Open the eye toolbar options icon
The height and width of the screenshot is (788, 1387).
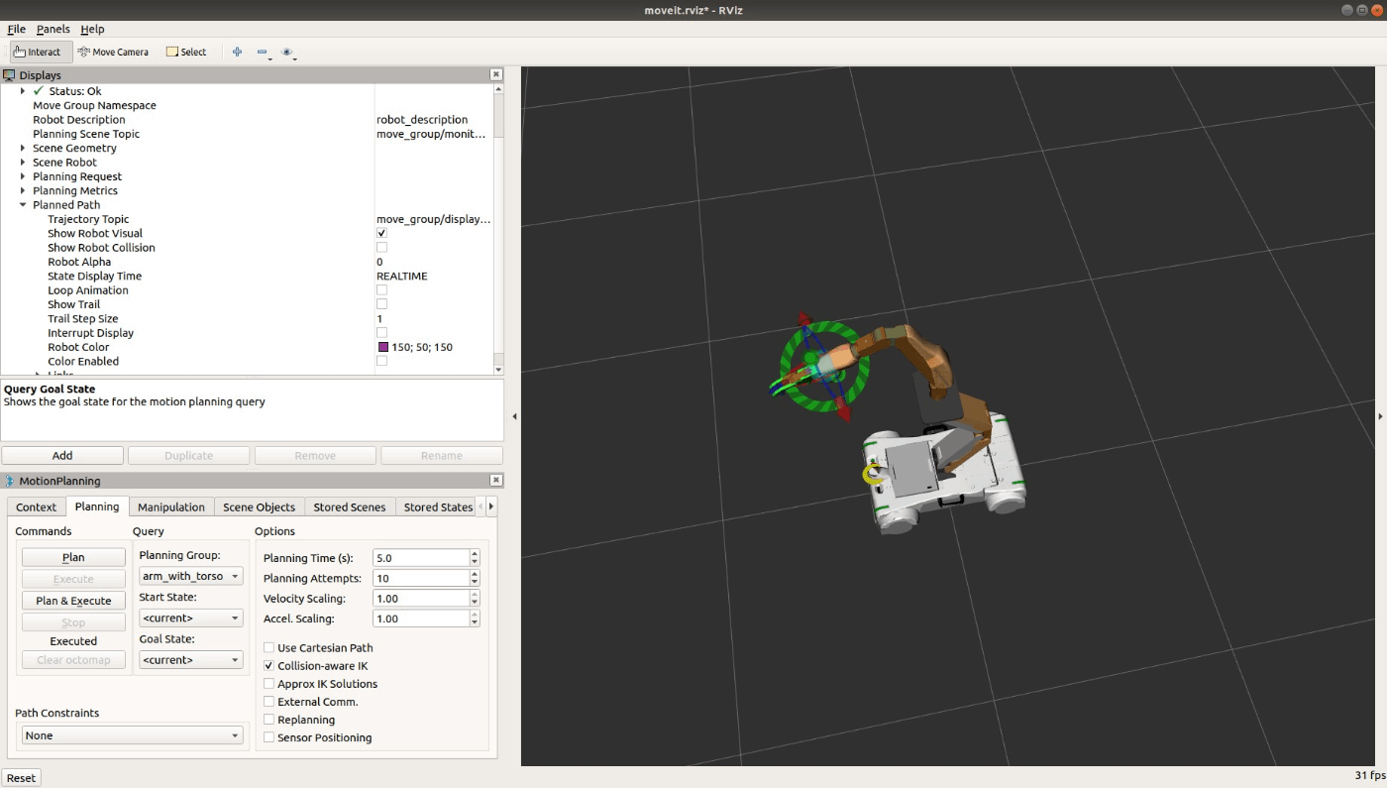click(x=287, y=52)
